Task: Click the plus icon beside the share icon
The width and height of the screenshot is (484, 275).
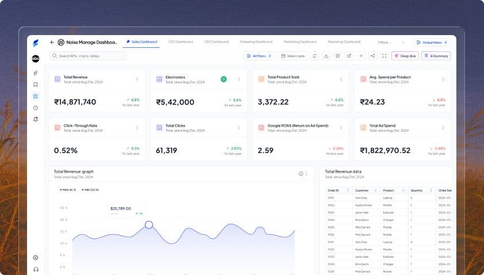Action: tap(361, 56)
